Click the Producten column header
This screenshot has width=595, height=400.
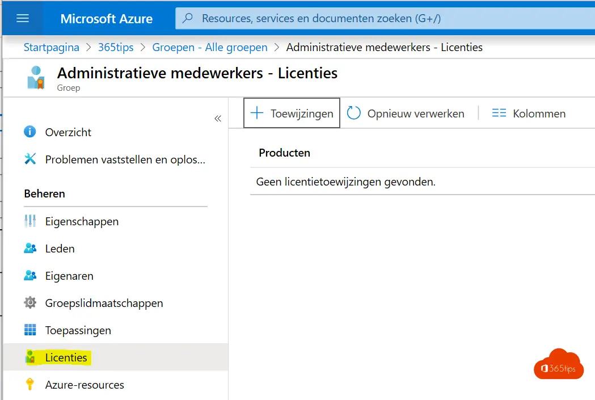click(x=285, y=153)
